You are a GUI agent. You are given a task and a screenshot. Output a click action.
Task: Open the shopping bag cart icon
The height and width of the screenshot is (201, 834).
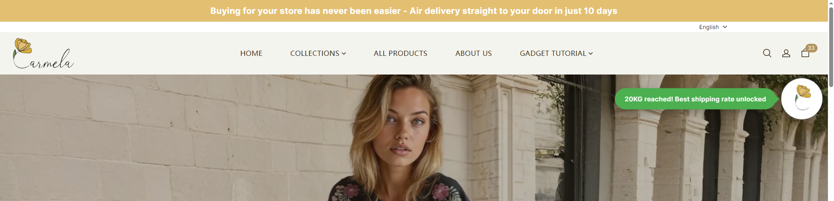(805, 53)
